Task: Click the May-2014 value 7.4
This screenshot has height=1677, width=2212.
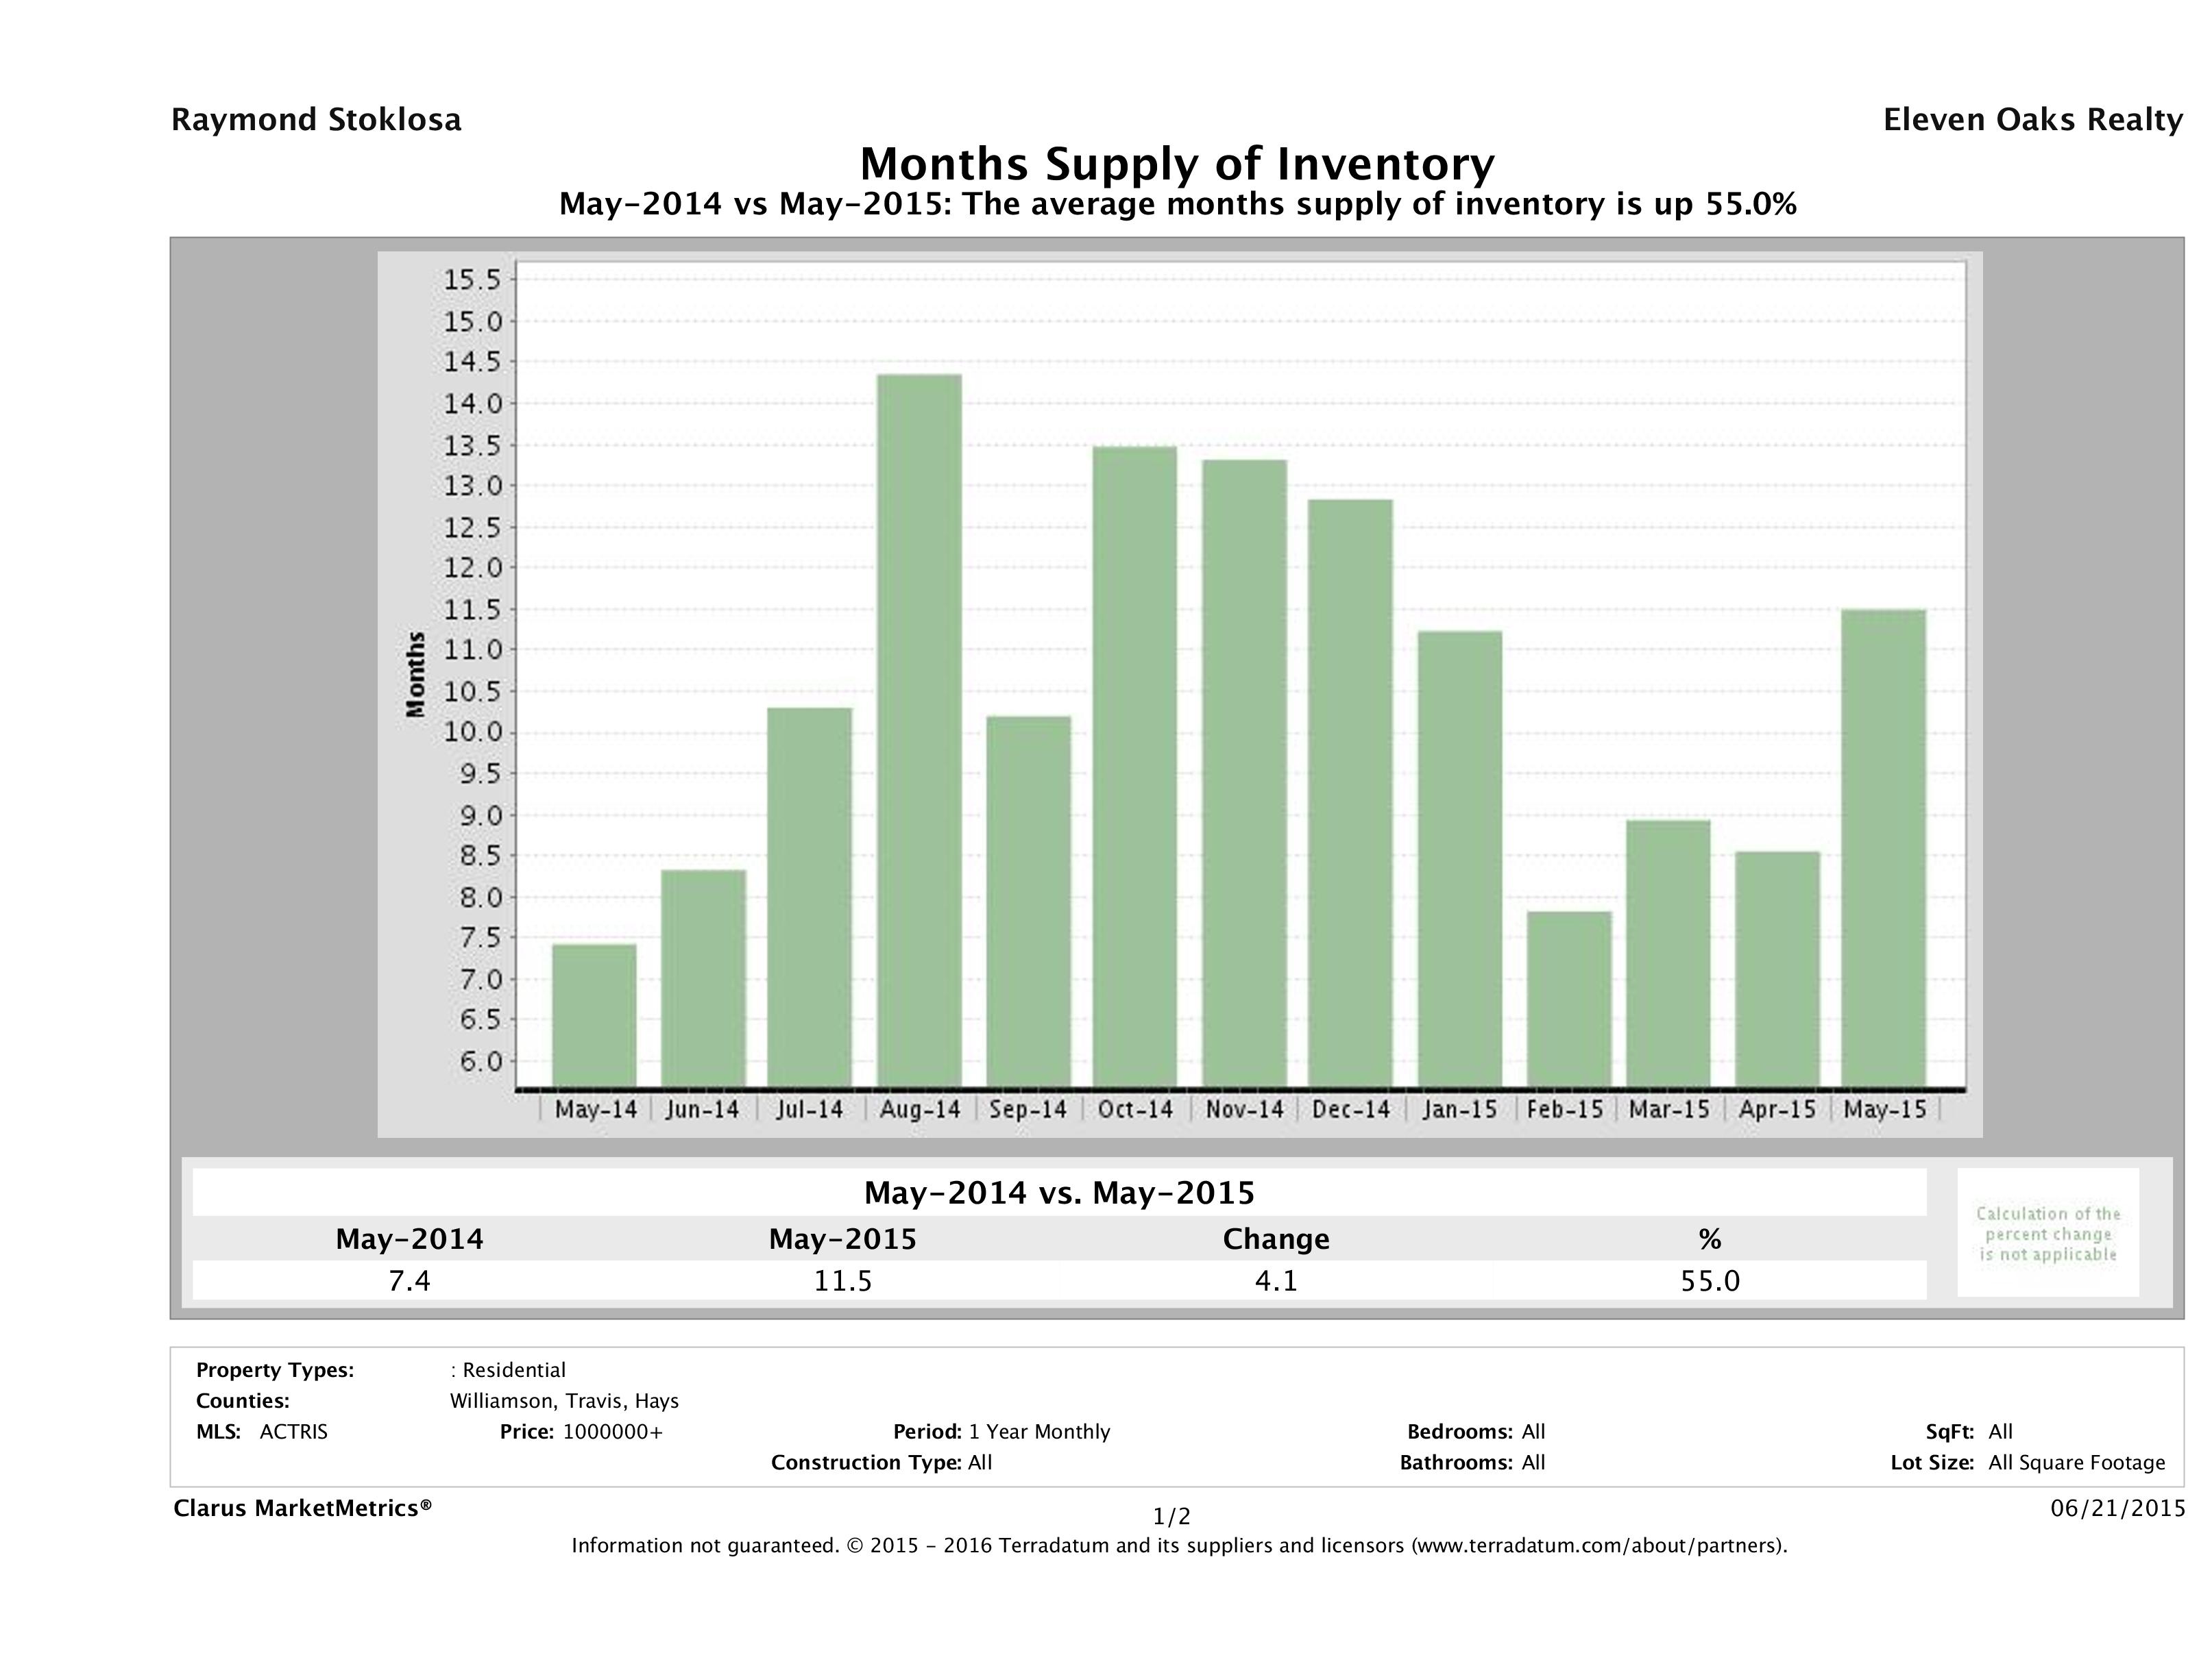Action: click(x=409, y=1281)
